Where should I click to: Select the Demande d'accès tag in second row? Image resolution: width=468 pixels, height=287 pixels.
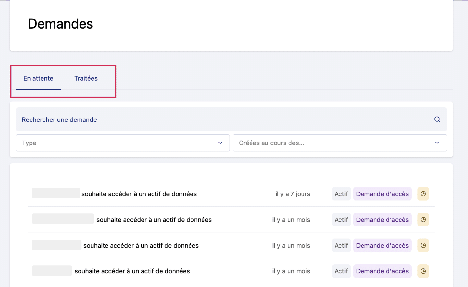(382, 220)
